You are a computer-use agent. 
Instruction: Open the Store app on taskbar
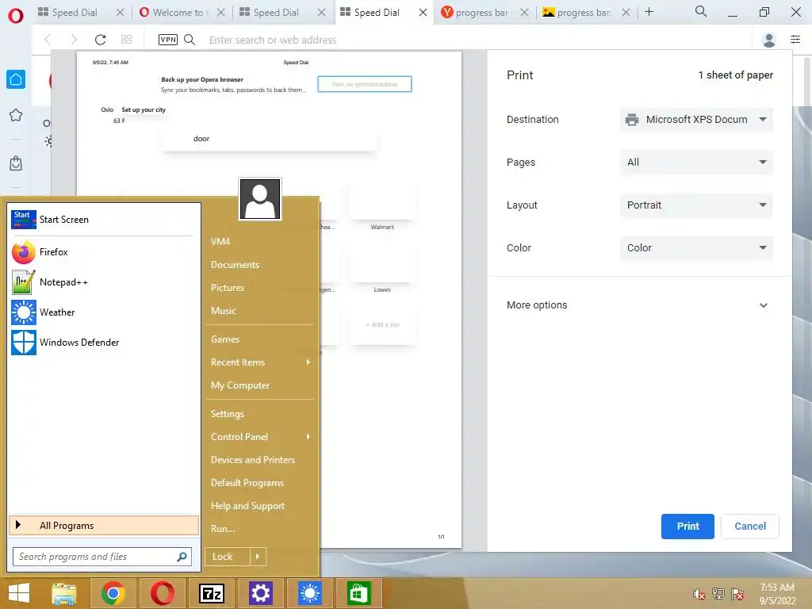coord(359,593)
